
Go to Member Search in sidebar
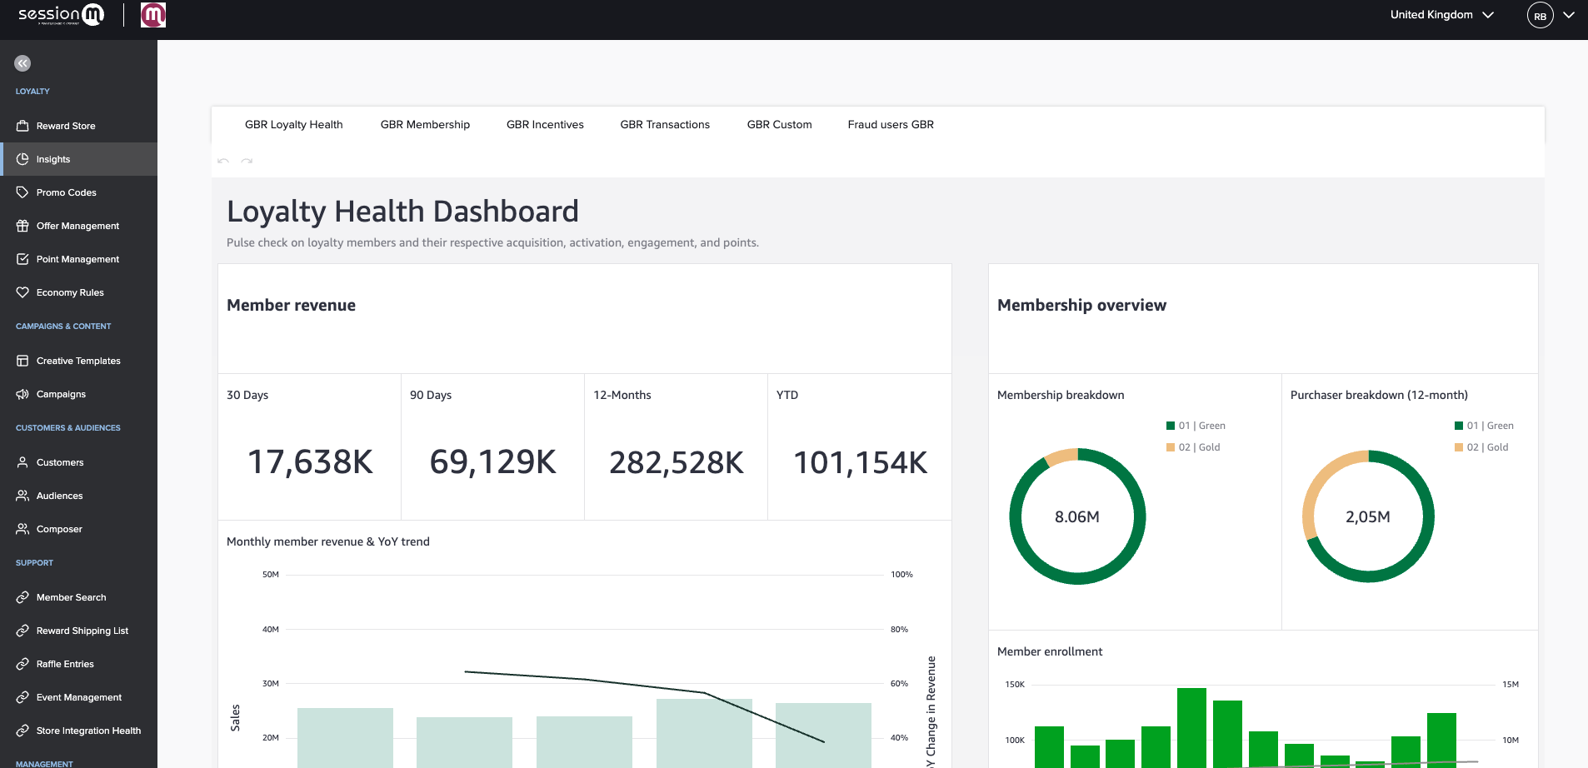71,597
